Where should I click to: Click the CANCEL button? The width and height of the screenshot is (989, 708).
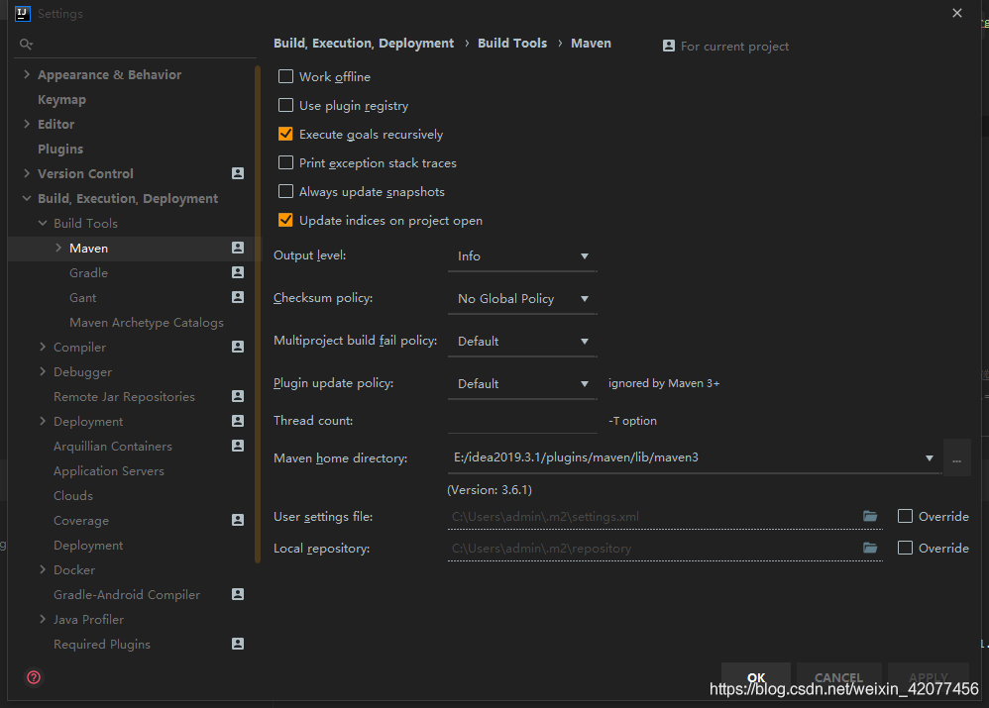point(839,677)
